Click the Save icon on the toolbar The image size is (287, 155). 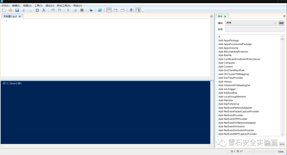pos(17,10)
